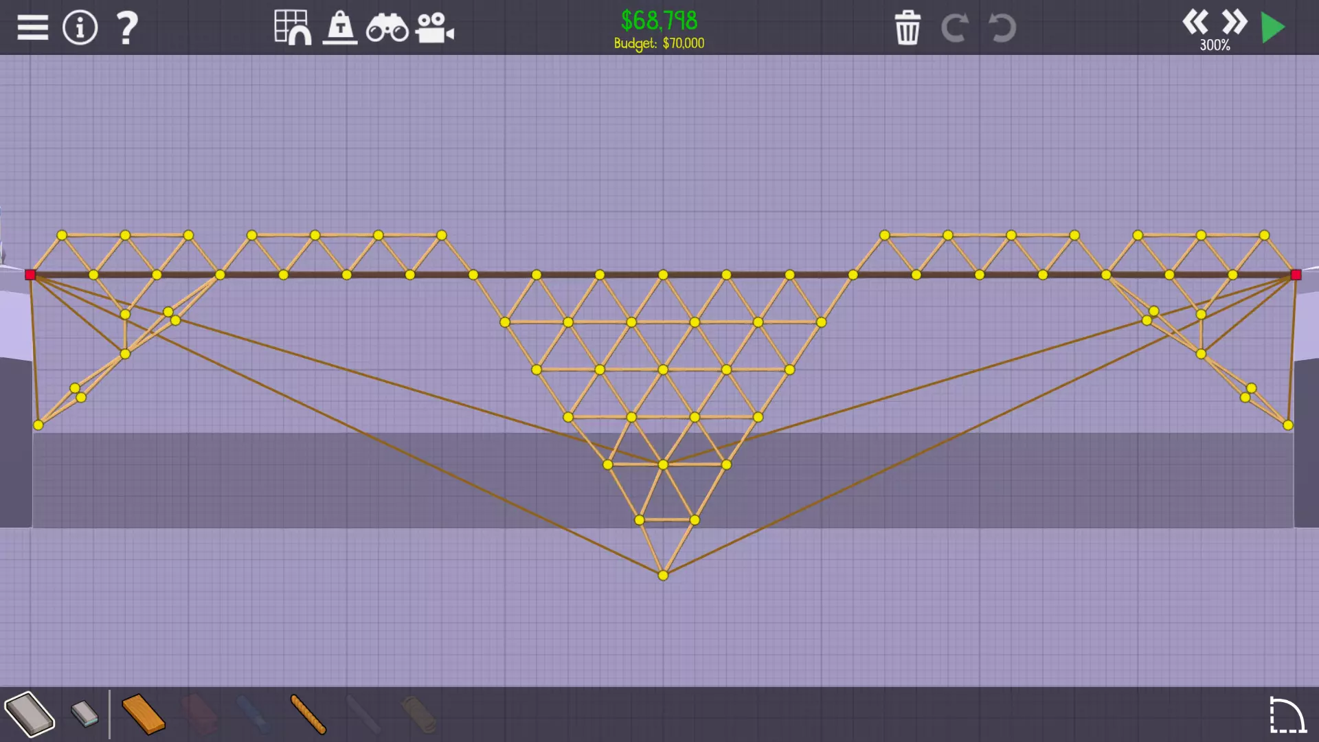Screen dimensions: 1319x742
Task: Click the question mark help icon
Action: pyautogui.click(x=126, y=28)
